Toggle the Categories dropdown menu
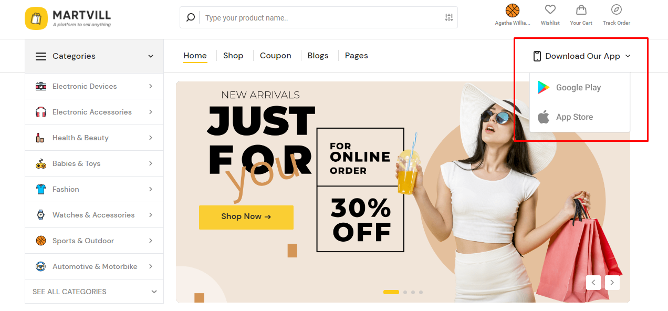Image resolution: width=668 pixels, height=311 pixels. 95,56
